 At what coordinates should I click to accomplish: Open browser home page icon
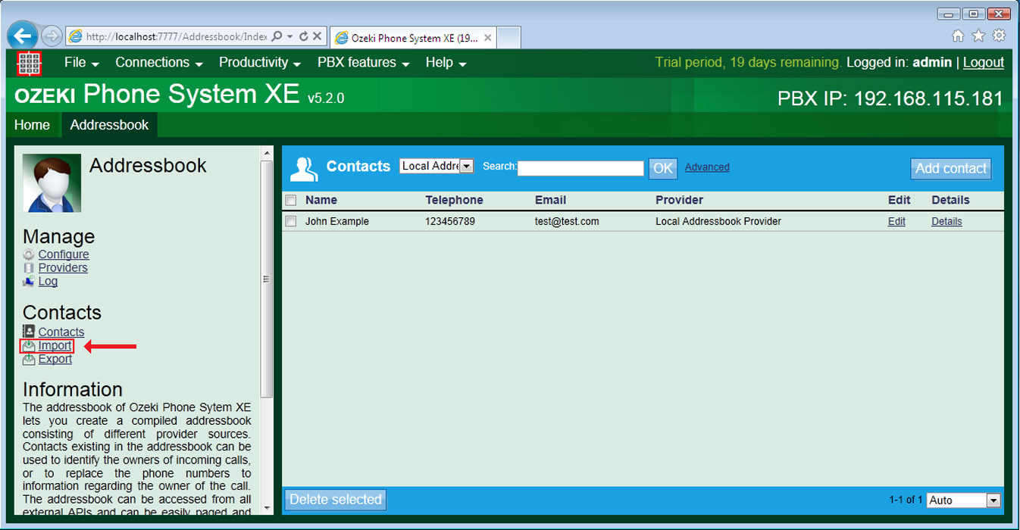pos(958,36)
